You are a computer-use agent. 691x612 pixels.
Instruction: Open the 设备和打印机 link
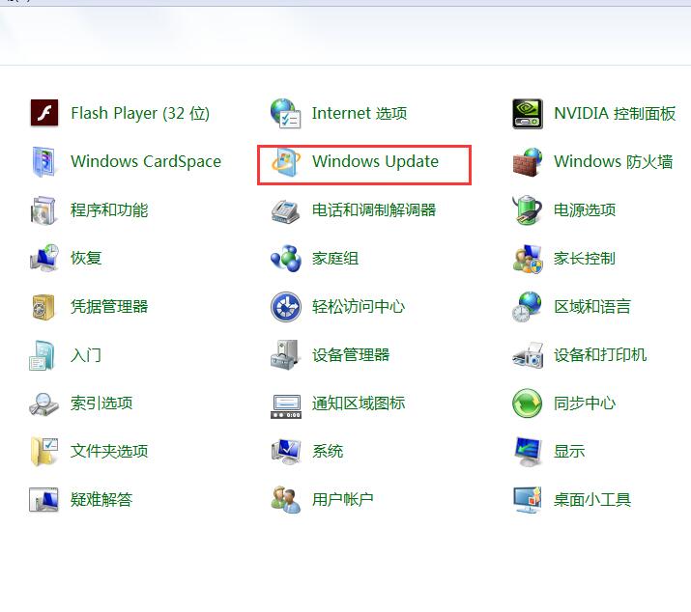tap(600, 355)
